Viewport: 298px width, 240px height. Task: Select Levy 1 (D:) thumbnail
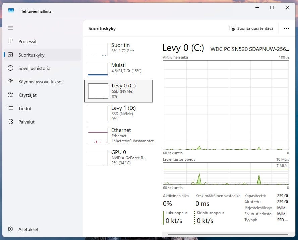(98, 113)
